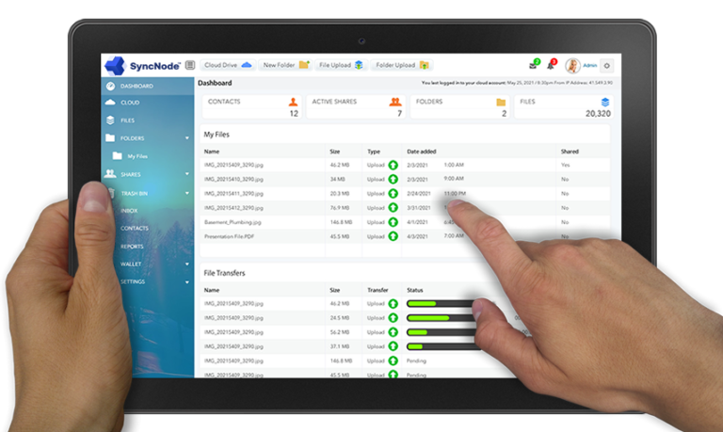Select the Presentation File.PDF file name

pos(229,236)
